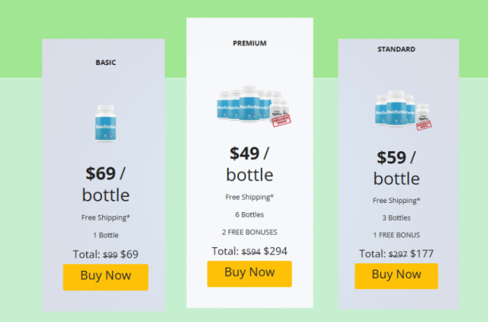Click the Total $297 $177 line

[396, 253]
